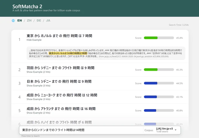Click the globe language icon

(x=13, y=20)
